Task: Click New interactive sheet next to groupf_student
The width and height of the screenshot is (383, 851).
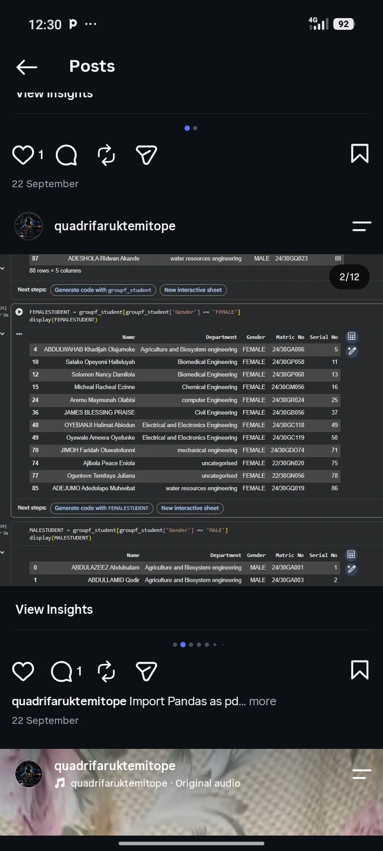Action: click(x=193, y=290)
